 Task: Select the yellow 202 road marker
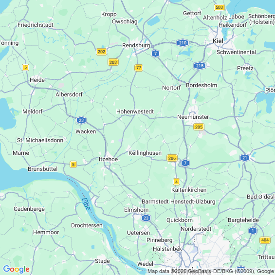point(101,52)
